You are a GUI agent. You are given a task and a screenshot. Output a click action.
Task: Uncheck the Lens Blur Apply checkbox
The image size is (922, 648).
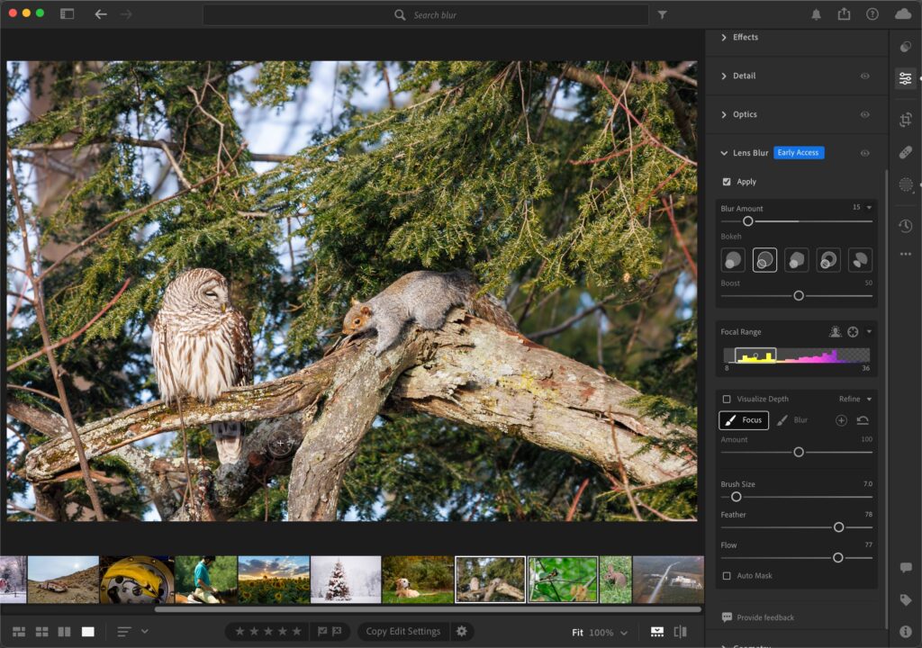coord(727,182)
